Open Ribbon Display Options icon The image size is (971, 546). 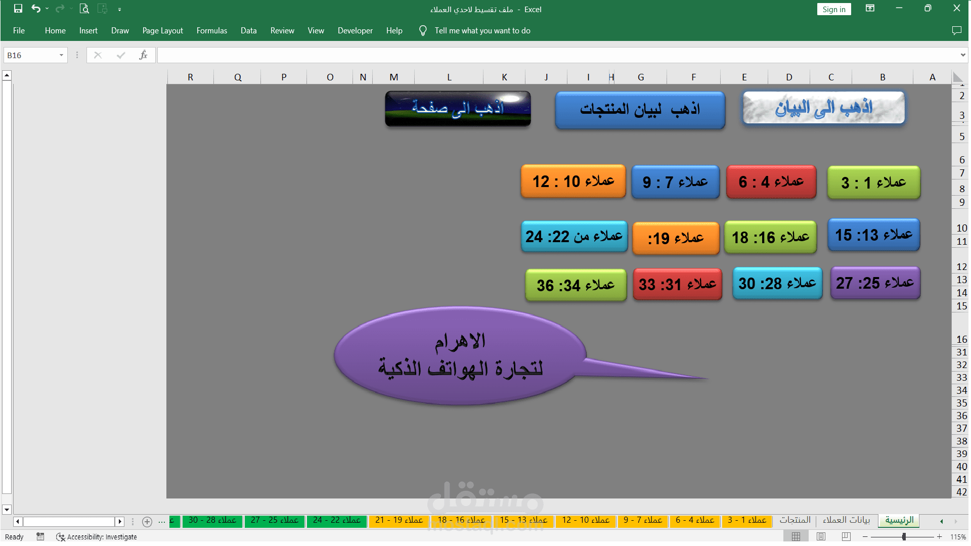(870, 9)
